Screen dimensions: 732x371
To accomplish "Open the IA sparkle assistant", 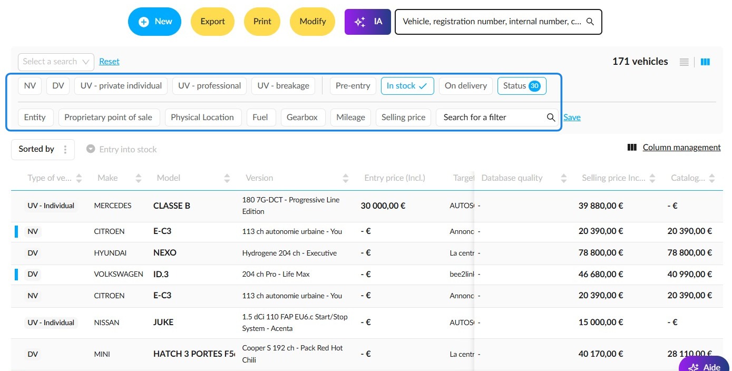I will point(368,22).
